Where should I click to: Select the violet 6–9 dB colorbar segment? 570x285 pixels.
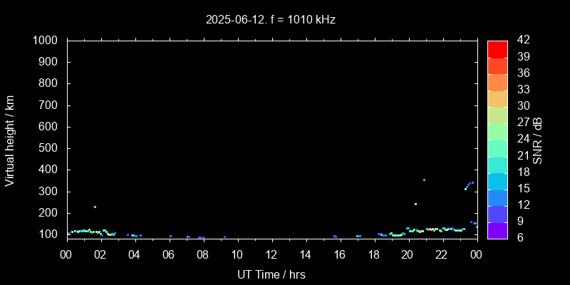point(497,230)
